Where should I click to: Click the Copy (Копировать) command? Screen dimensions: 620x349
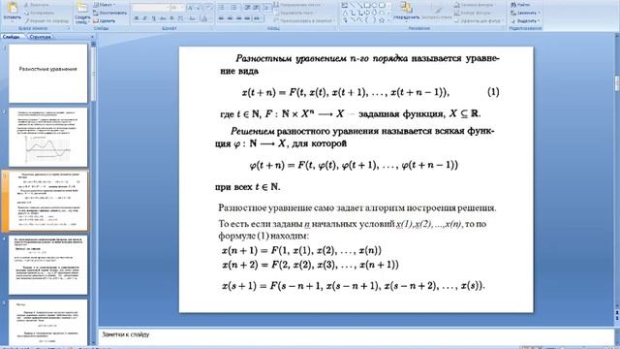[39, 13]
